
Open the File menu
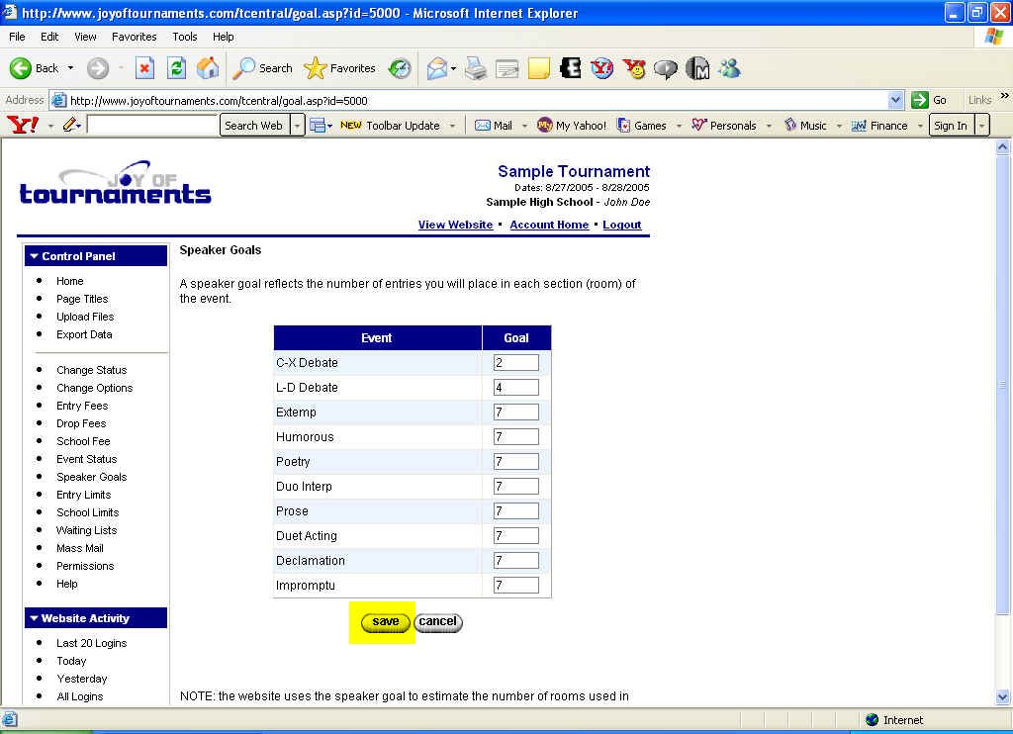click(x=17, y=37)
